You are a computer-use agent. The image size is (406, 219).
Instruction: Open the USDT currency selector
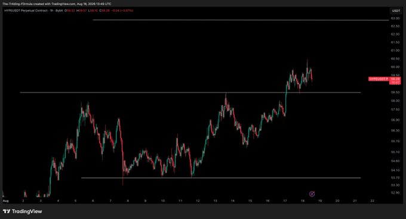[396, 11]
